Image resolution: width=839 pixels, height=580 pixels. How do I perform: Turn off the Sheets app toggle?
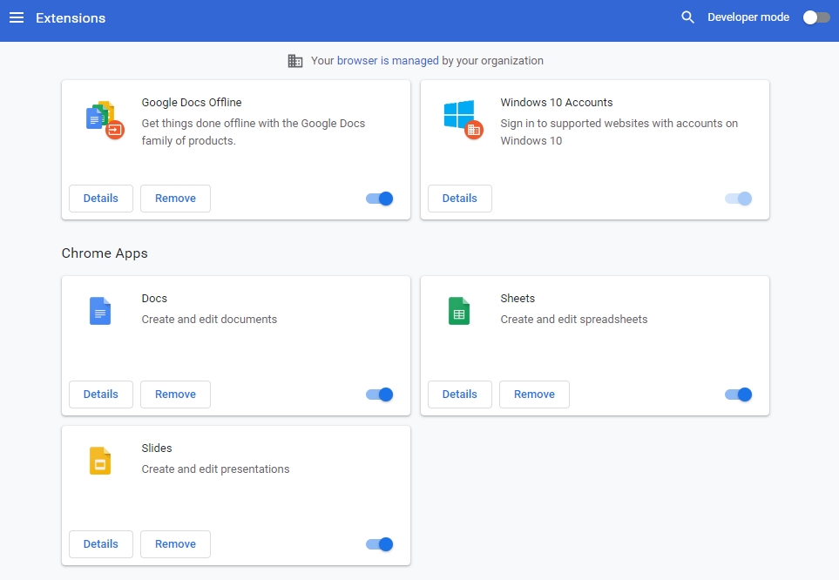point(739,395)
